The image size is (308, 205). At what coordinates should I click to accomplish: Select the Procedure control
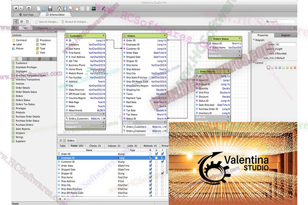point(43,40)
